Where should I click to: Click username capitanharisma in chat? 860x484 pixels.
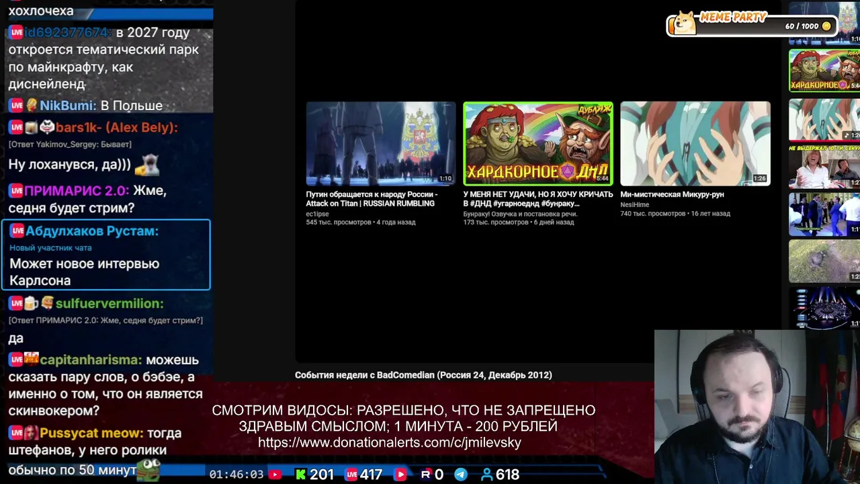point(91,360)
